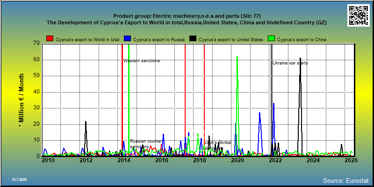Click the "Russian counter sanctions" annotation
This screenshot has height=187, width=374.
[x=146, y=144]
